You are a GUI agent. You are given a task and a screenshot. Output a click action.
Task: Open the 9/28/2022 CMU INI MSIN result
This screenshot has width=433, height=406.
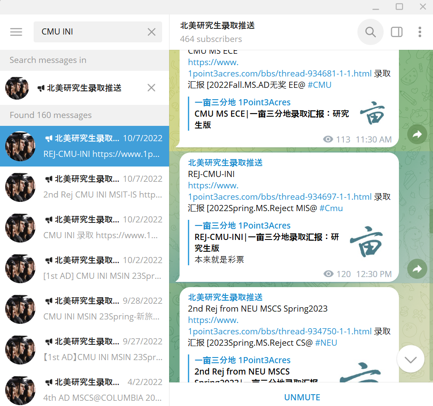(84, 309)
